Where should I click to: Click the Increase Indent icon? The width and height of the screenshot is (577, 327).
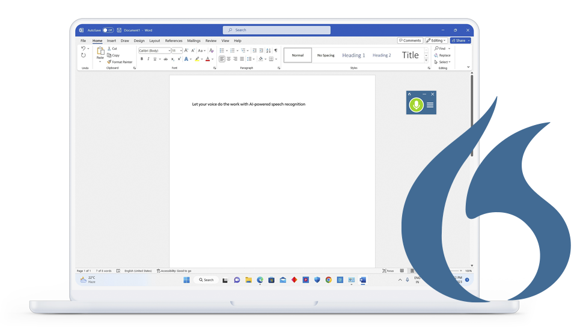point(261,50)
